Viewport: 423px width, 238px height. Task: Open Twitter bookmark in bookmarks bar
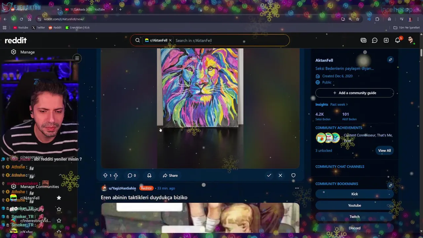[x=38, y=27]
